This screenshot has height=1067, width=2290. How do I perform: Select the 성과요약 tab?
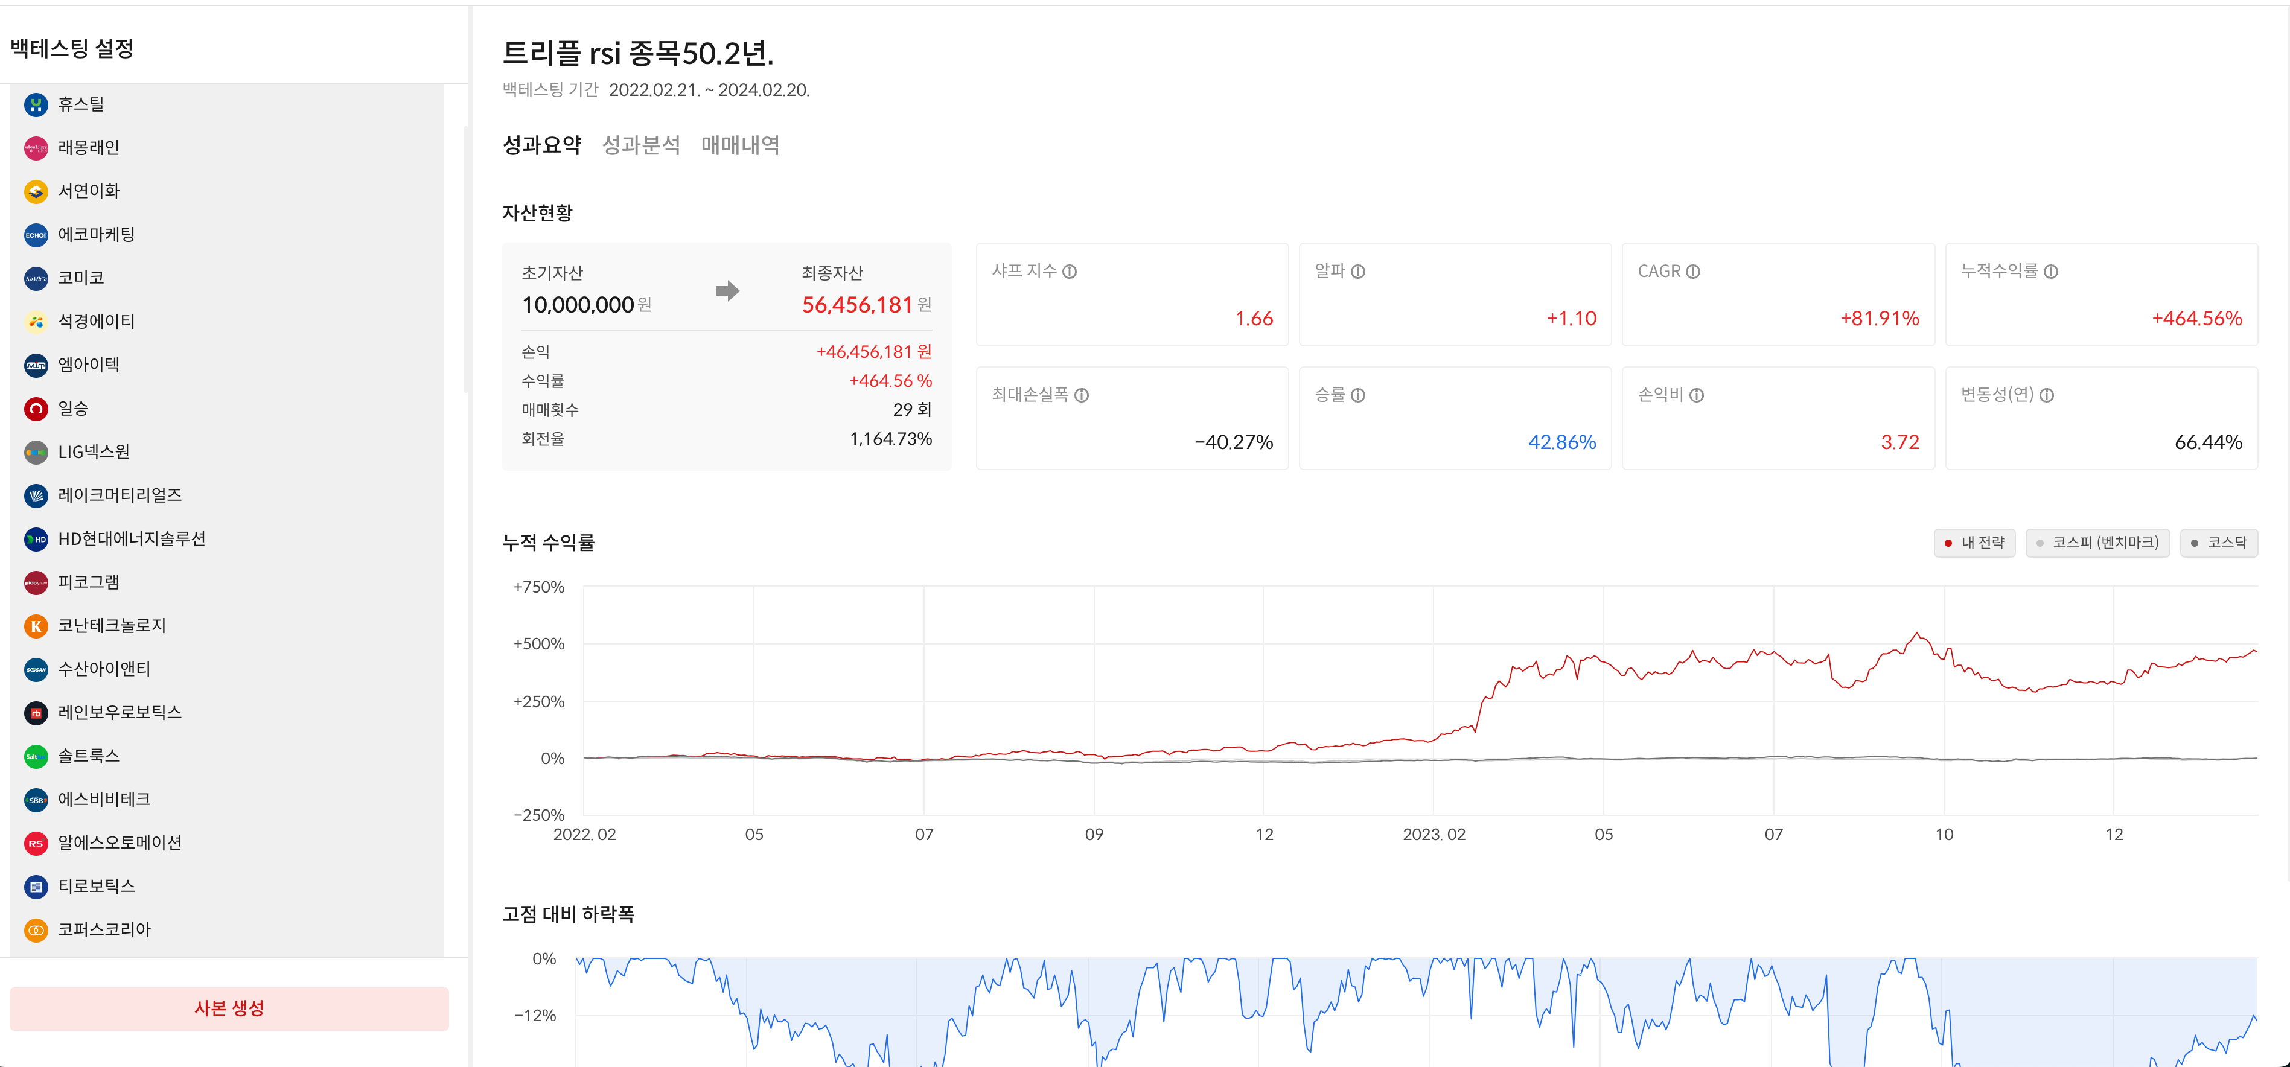tap(541, 145)
